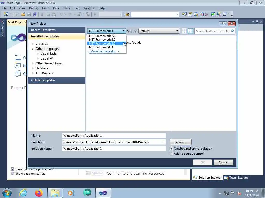This screenshot has height=198, width=265.
Task: Click the Add New Item toolbar icon
Action: click(x=15, y=14)
